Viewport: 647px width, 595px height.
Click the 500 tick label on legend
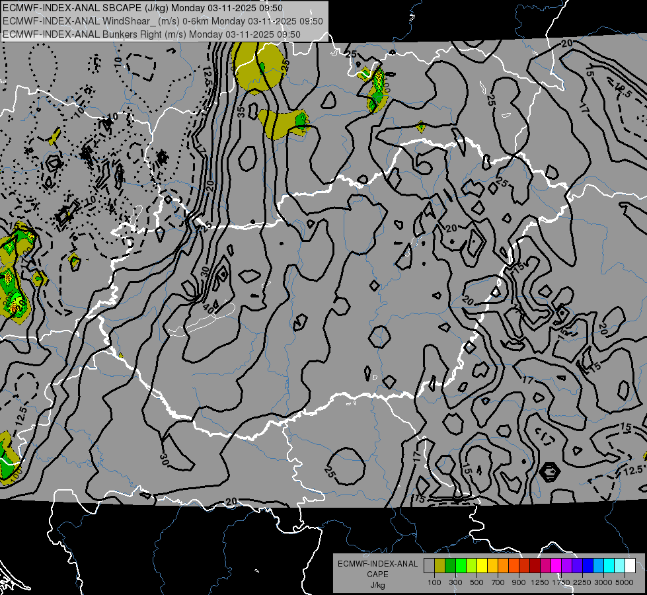pyautogui.click(x=476, y=582)
